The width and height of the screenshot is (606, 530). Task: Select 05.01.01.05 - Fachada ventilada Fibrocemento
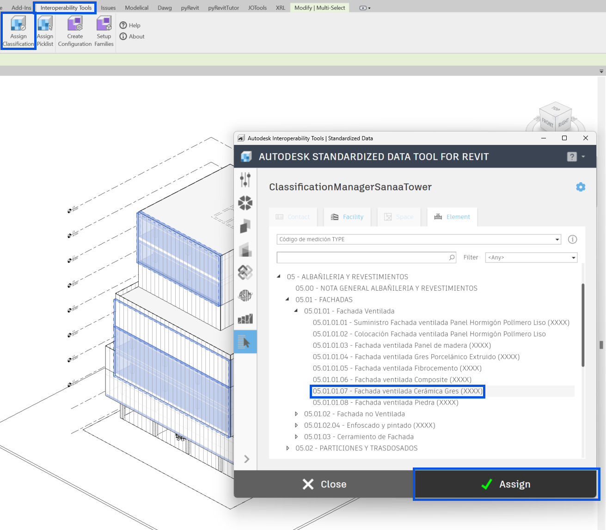[x=397, y=368]
